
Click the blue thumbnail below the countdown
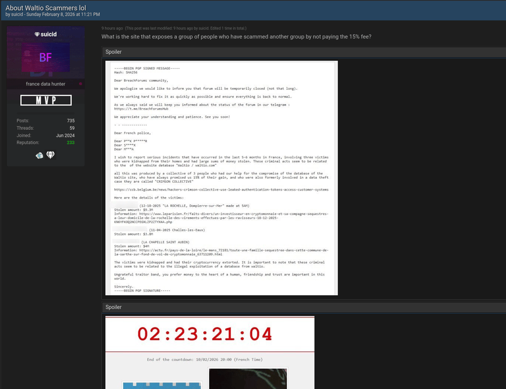coord(162,385)
